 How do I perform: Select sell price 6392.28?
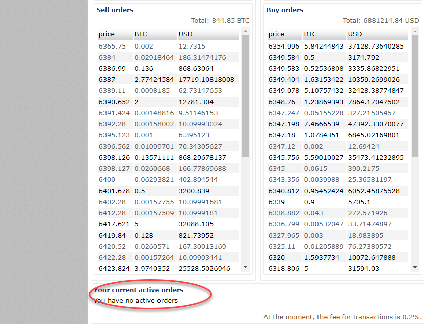pos(112,124)
